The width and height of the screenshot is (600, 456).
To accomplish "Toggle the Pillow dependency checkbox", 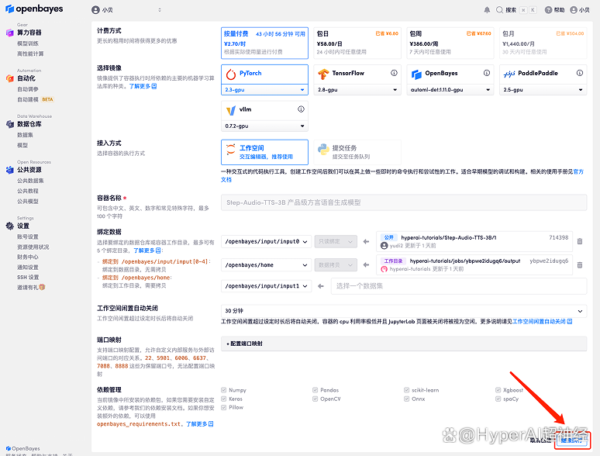I will point(223,407).
